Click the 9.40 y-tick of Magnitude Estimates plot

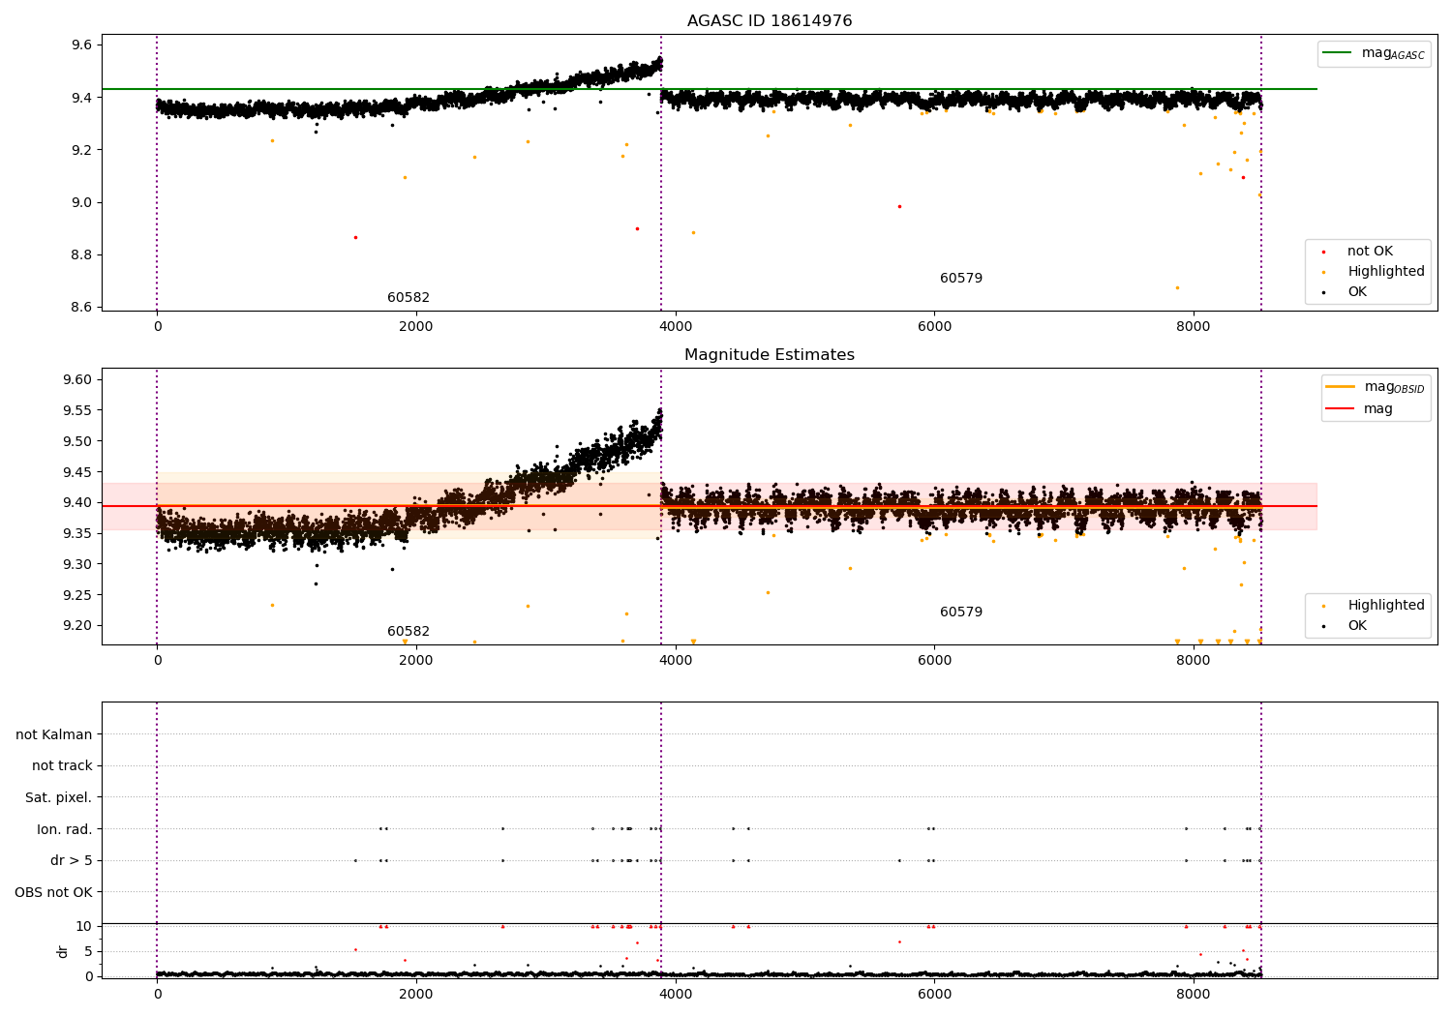point(77,503)
